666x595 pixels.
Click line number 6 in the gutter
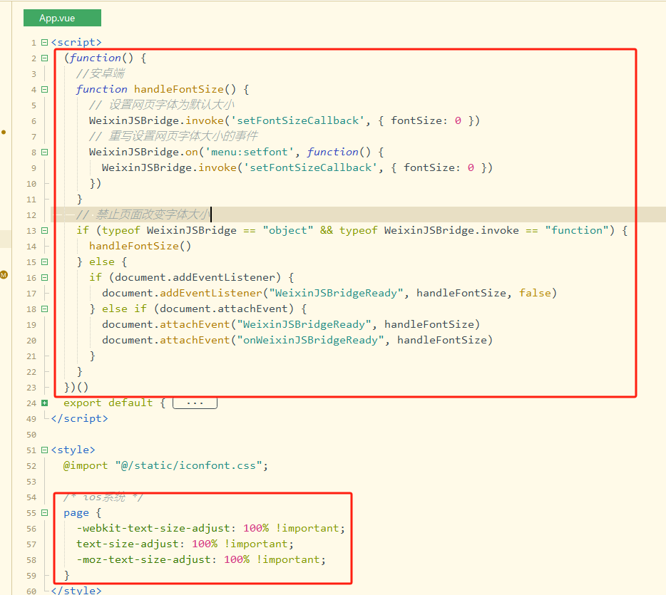(x=34, y=121)
